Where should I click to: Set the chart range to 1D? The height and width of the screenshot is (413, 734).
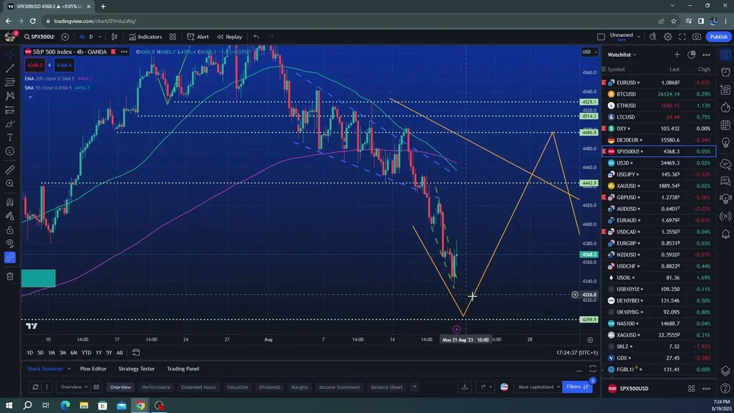tap(30, 353)
